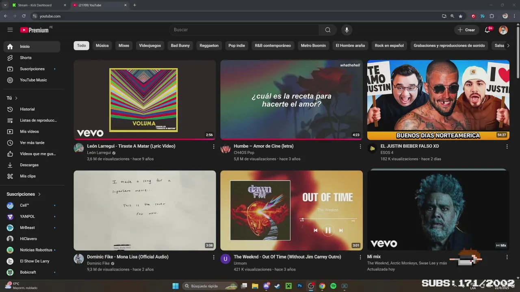
Task: Open the browser extensions puzzle icon
Action: click(492, 16)
